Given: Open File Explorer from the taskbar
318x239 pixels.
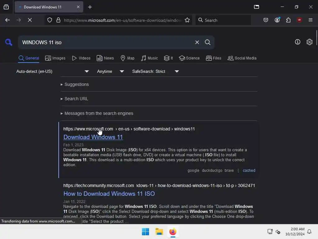Looking at the screenshot, I should [x=159, y=232].
